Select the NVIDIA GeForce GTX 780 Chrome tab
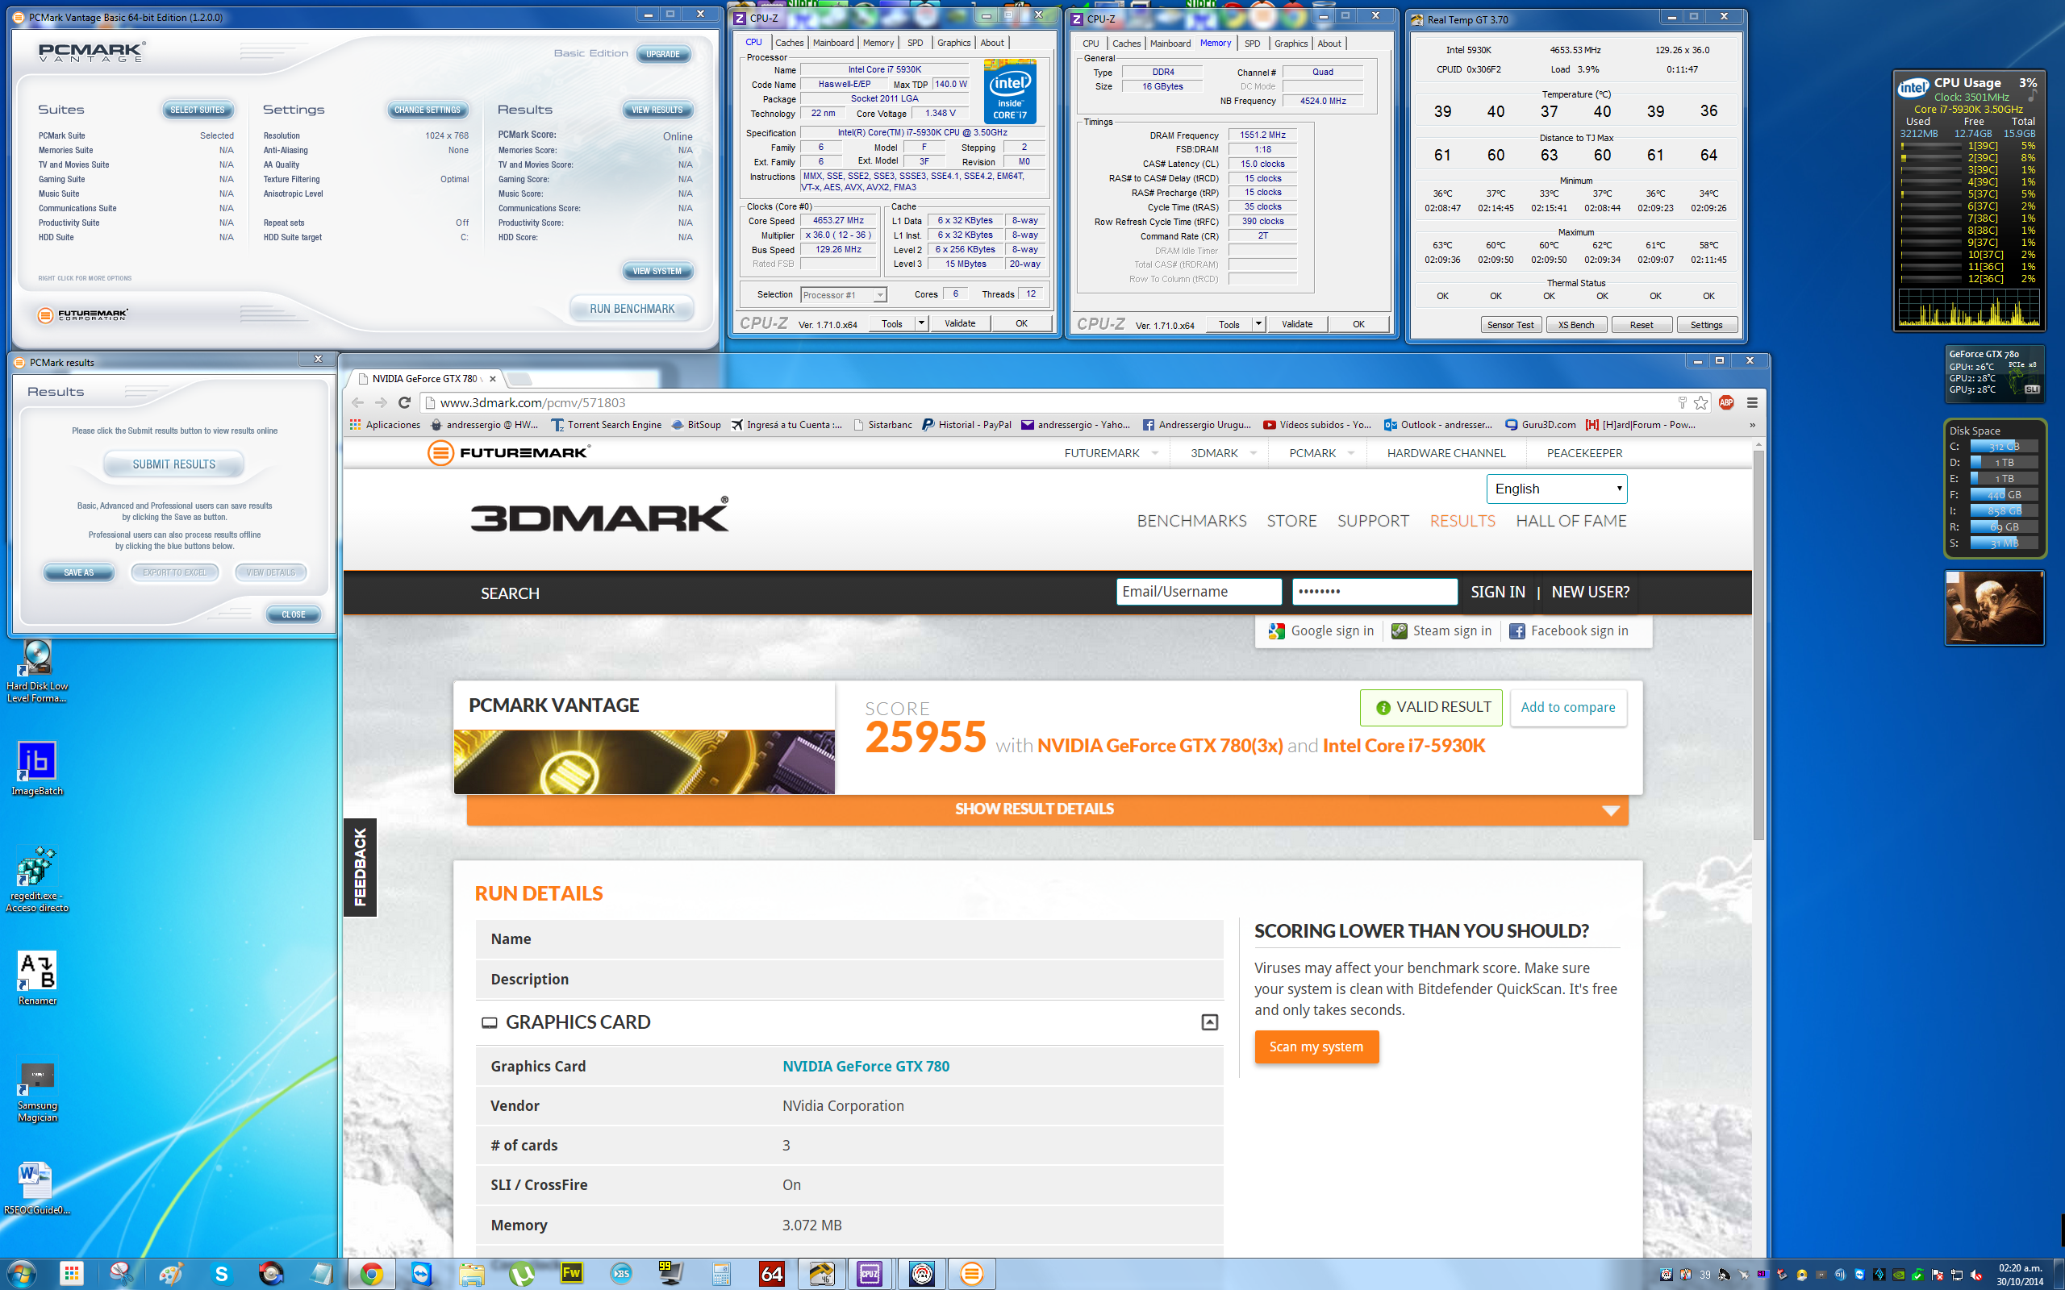This screenshot has height=1290, width=2065. [x=427, y=379]
